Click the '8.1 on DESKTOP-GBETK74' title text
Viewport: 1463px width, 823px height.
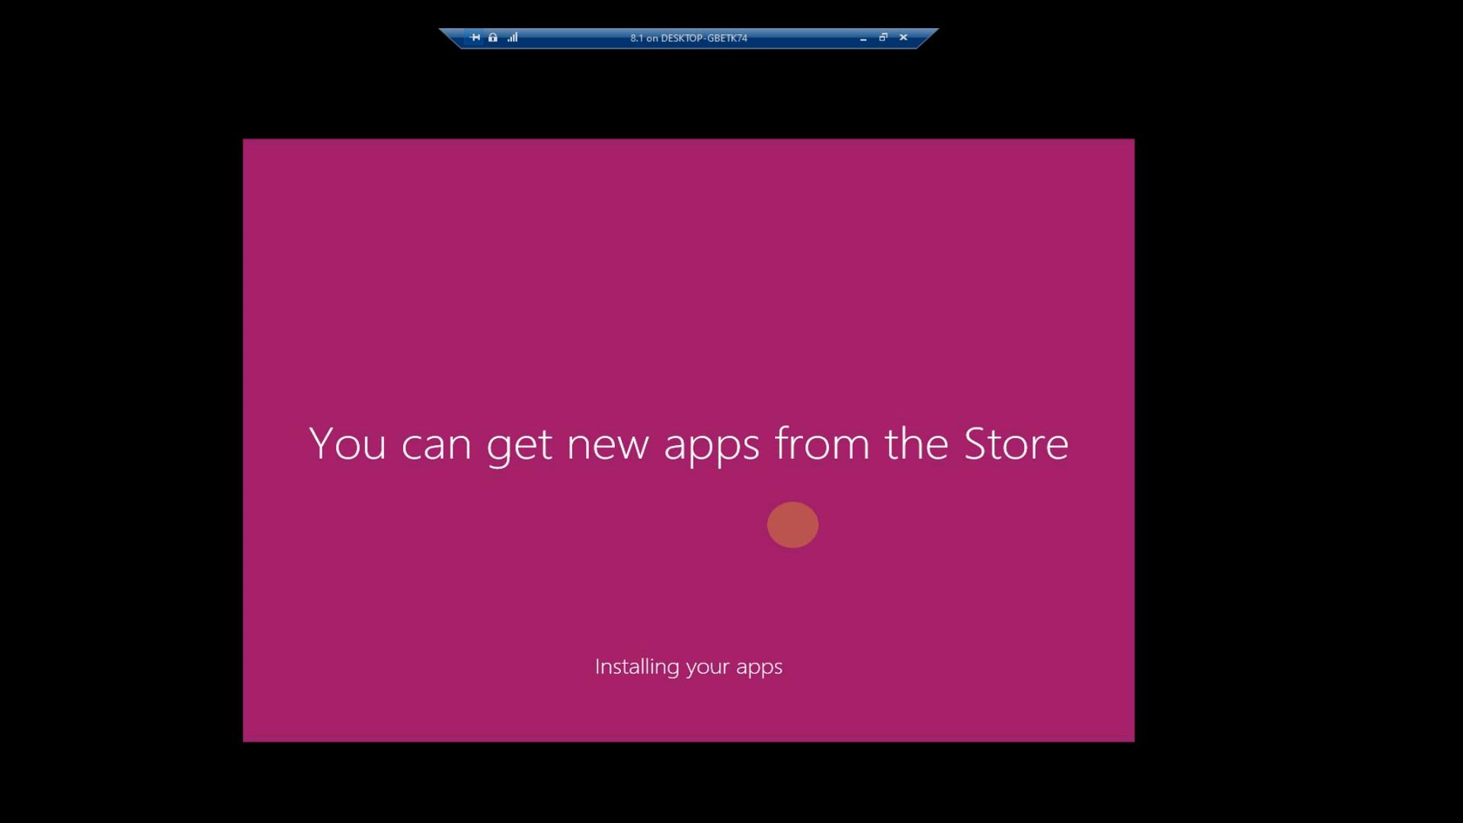(x=689, y=38)
